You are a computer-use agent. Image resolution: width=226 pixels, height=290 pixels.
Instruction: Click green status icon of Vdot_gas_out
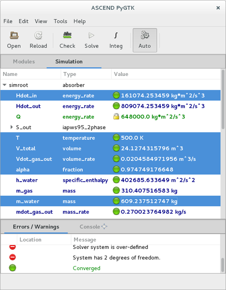pos(116,159)
